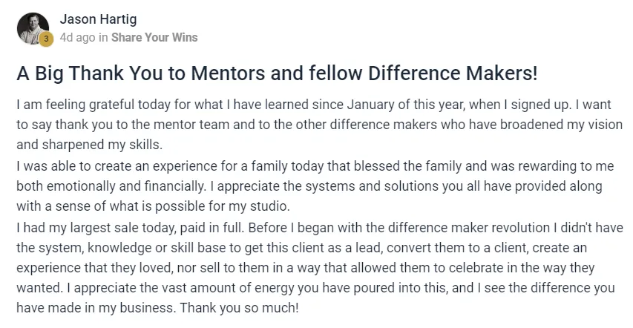The height and width of the screenshot is (328, 633).
Task: Click the closing sentence Thank you so much!
Action: [239, 308]
